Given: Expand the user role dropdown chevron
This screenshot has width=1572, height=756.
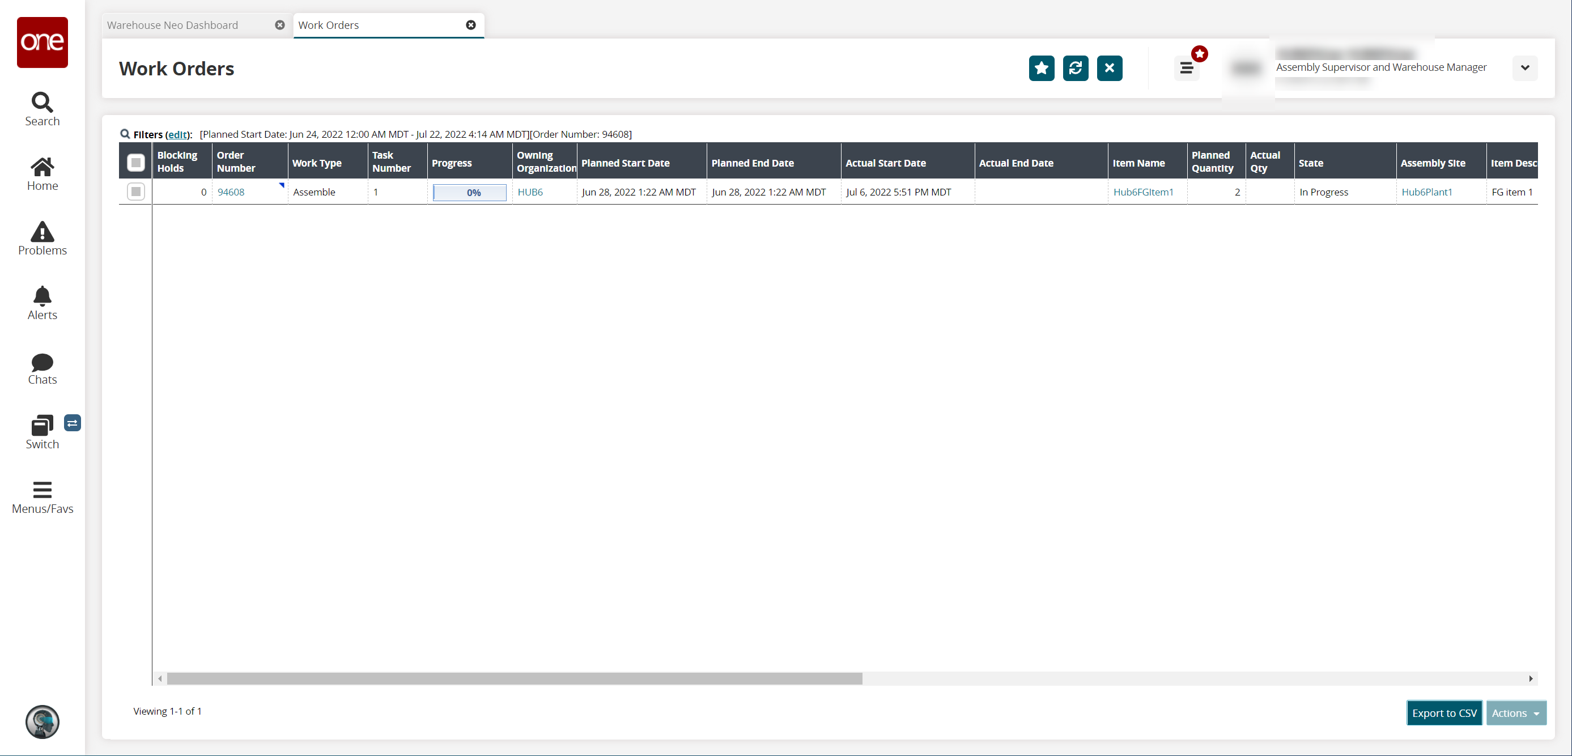Looking at the screenshot, I should pyautogui.click(x=1524, y=68).
